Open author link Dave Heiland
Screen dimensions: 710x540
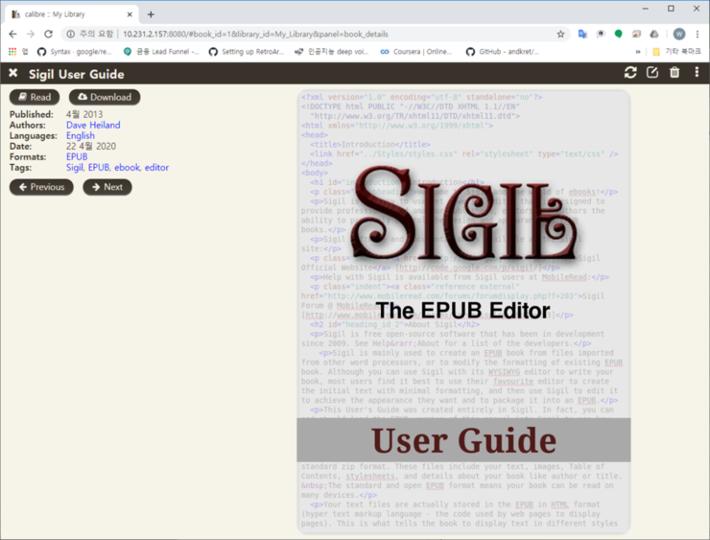[93, 125]
